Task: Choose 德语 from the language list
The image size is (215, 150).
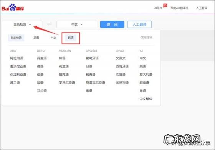Action: 40,67
